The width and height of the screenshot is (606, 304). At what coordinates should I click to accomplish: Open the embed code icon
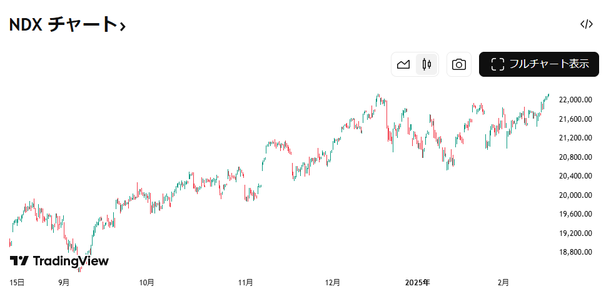(x=586, y=24)
